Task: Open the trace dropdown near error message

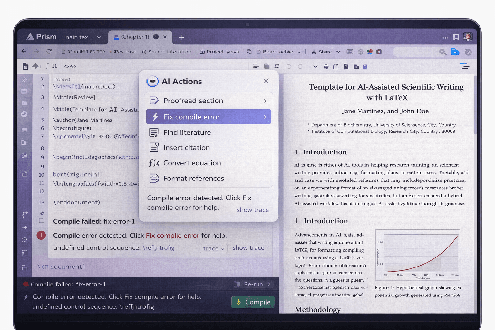Action: [213, 248]
